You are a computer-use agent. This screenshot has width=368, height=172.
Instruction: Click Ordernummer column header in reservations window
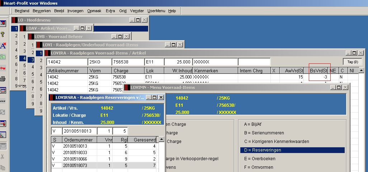click(80, 140)
